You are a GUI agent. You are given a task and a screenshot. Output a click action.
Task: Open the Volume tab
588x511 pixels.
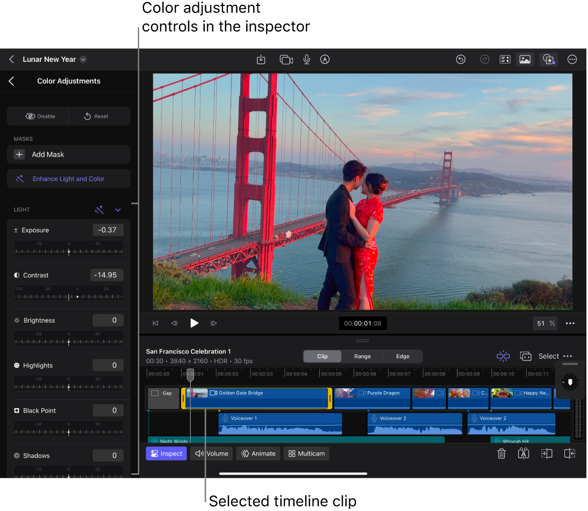[x=212, y=453]
